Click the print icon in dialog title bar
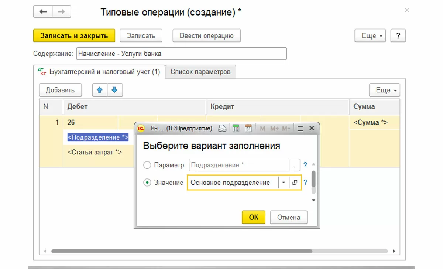The width and height of the screenshot is (443, 269). pos(222,129)
